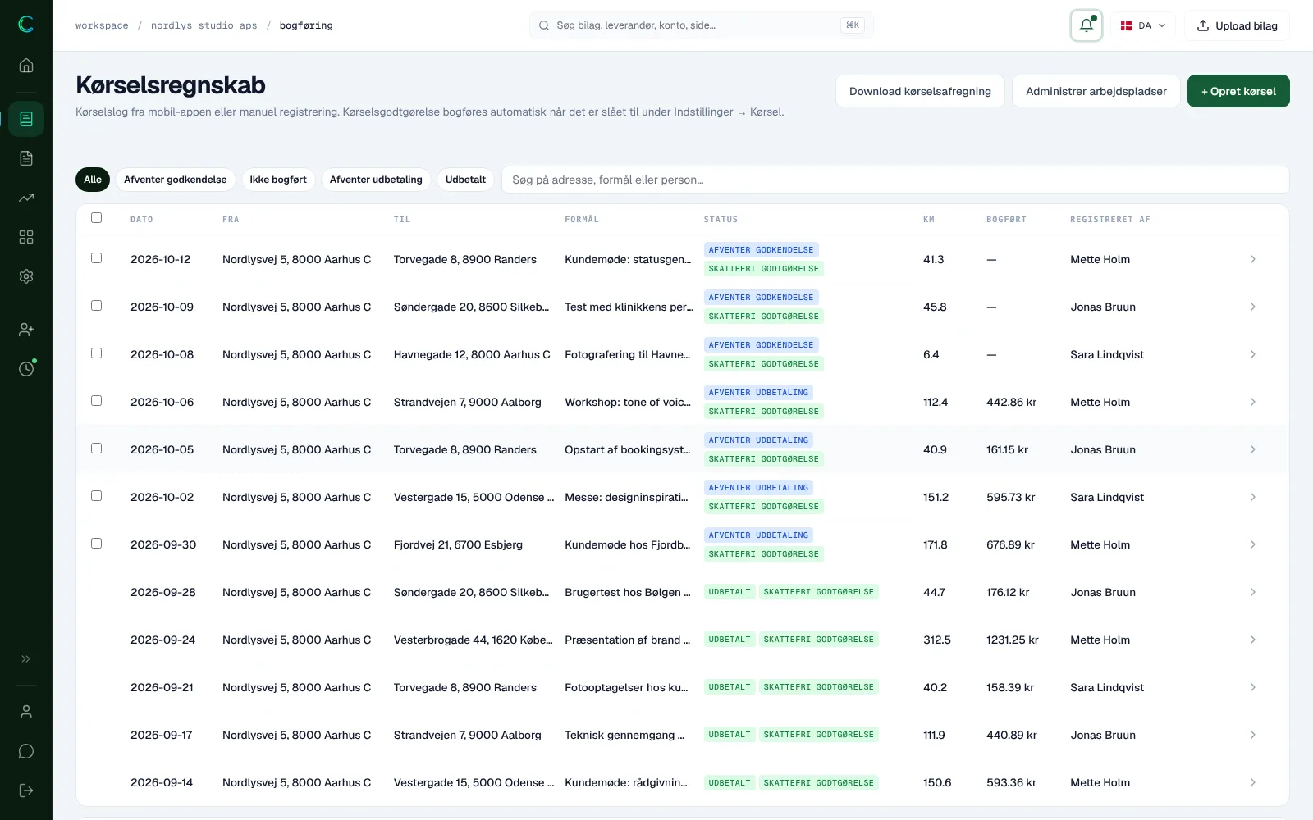The height and width of the screenshot is (820, 1313).
Task: Open the settings gear sidebar icon
Action: 26,276
